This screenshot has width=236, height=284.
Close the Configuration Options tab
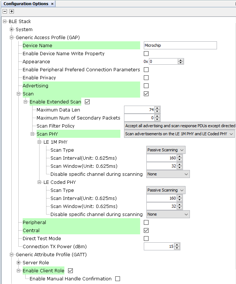(x=52, y=4)
